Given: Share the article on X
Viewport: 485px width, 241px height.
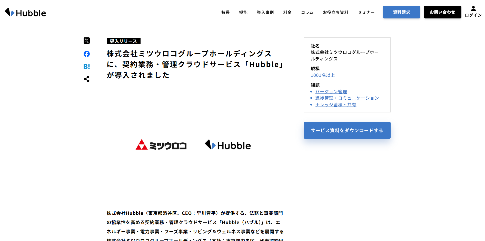Looking at the screenshot, I should coord(87,41).
